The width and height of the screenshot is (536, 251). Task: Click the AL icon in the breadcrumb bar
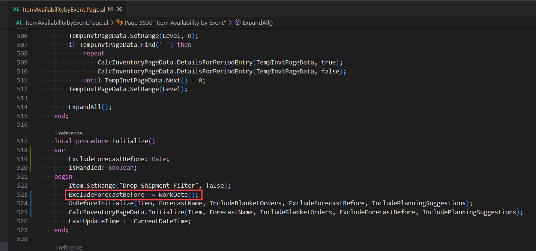[x=19, y=22]
